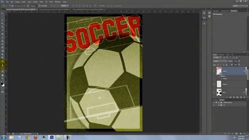Open the Image menu
249x140 pixels.
pyautogui.click(x=18, y=2)
